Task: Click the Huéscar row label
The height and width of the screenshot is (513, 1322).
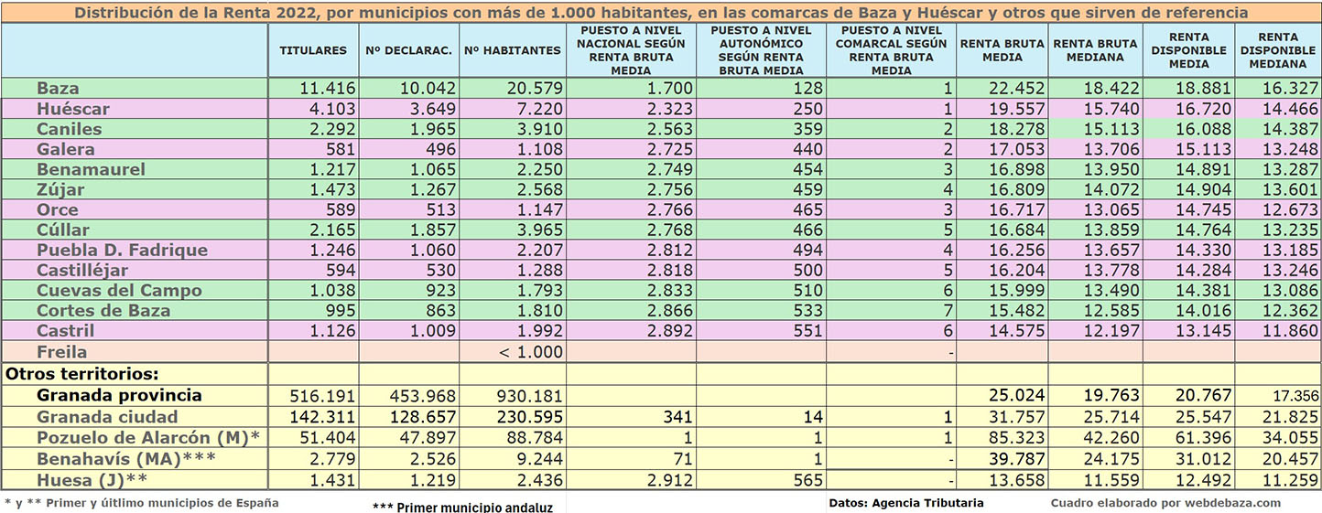Action: pos(68,109)
